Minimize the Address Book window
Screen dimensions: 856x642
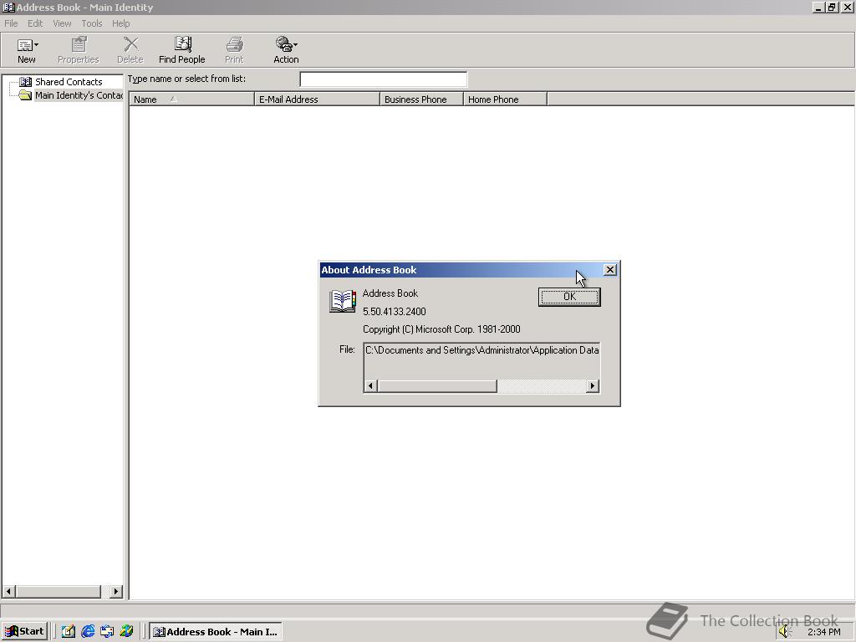tap(818, 7)
